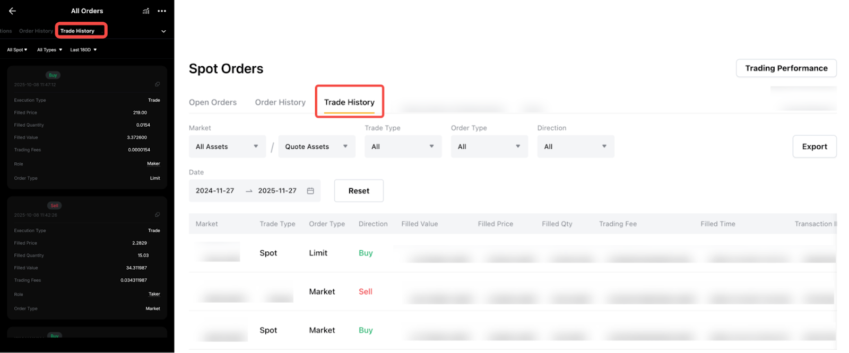Open the Last 180D period dropdown

tap(83, 50)
